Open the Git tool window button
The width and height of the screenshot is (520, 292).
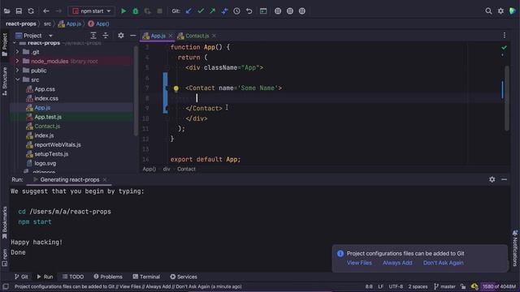[x=21, y=277]
